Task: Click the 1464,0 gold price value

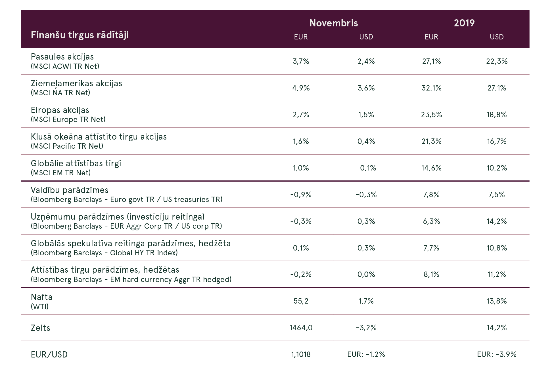Action: click(x=301, y=328)
